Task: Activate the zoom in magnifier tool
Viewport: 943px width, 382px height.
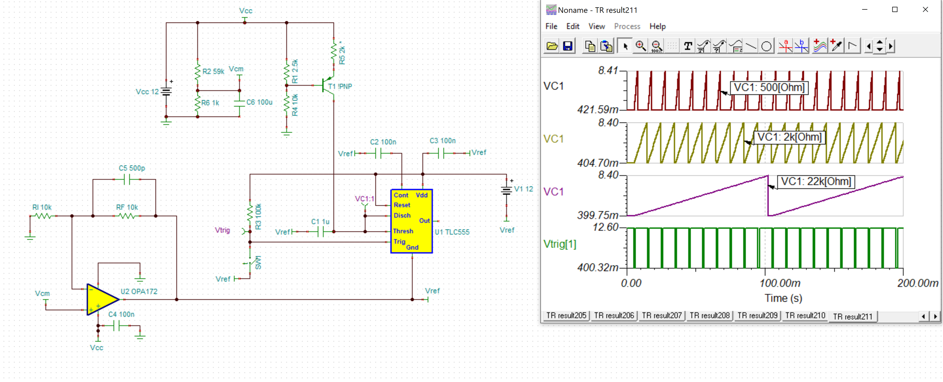Action: (x=641, y=46)
